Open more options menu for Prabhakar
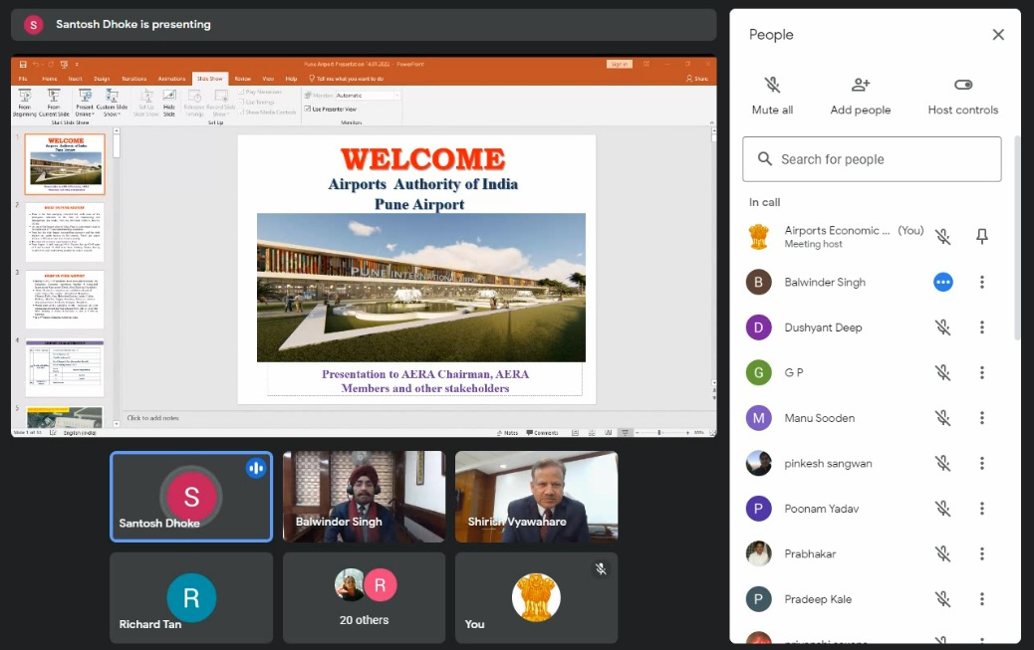 tap(982, 554)
